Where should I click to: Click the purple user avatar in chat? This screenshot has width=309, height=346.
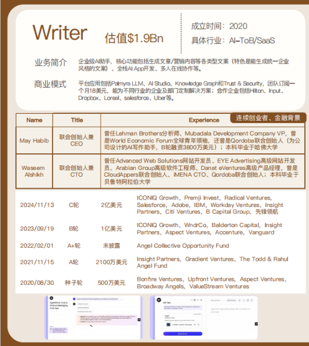coord(74,299)
